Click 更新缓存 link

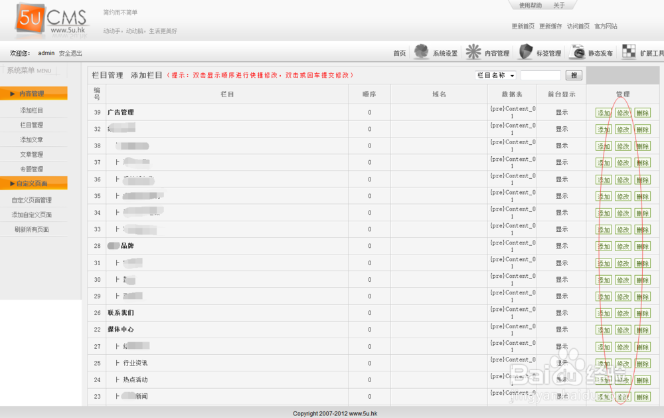click(x=550, y=27)
